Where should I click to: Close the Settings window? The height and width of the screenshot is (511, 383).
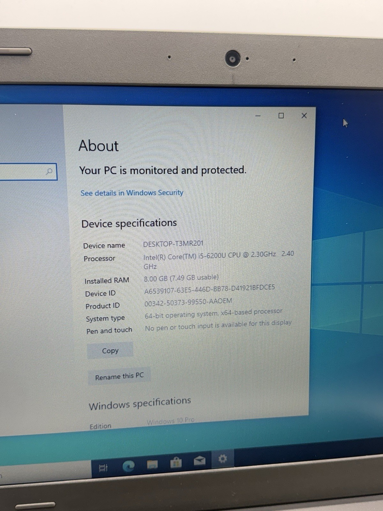point(304,116)
